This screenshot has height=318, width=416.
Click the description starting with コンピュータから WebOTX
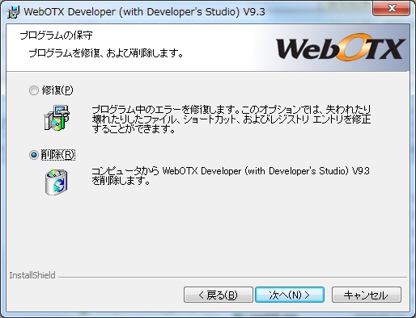[231, 176]
